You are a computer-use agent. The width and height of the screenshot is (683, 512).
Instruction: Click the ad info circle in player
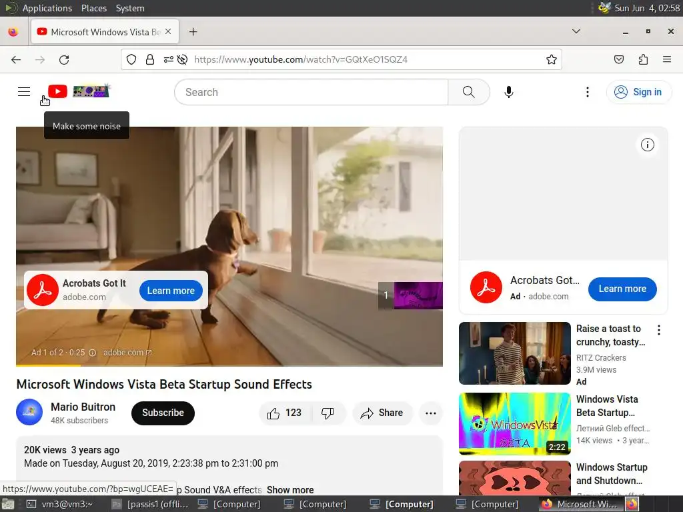click(x=92, y=353)
